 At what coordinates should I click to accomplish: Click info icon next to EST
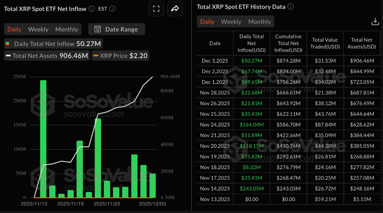(112, 9)
